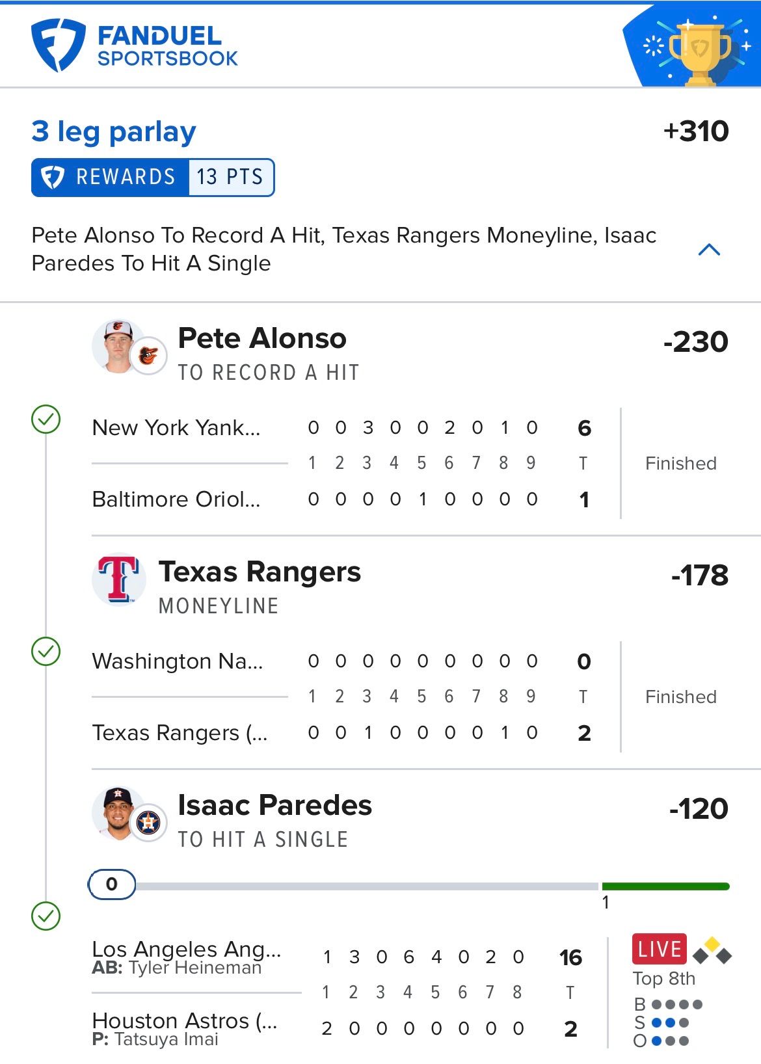This screenshot has width=761, height=1064.
Task: Click the Astros logo badge
Action: [x=149, y=823]
